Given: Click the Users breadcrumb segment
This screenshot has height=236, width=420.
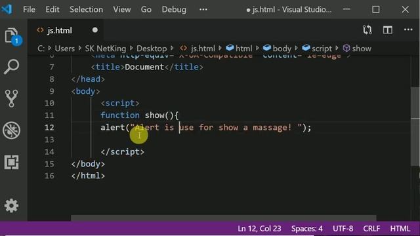Looking at the screenshot, I should tap(64, 49).
